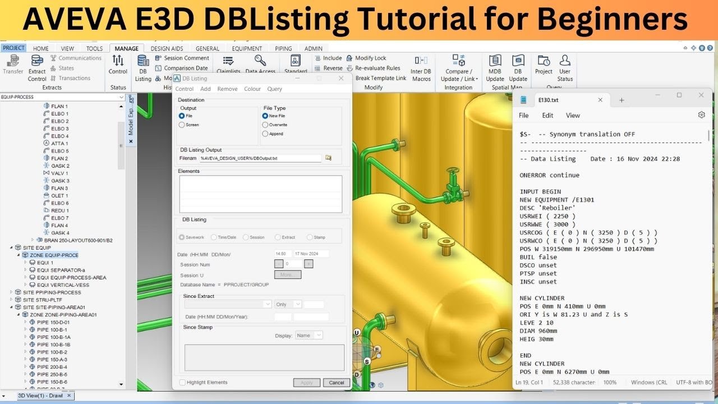The image size is (718, 404).
Task: Click the PROJECT button in the ribbon
Action: [13, 48]
